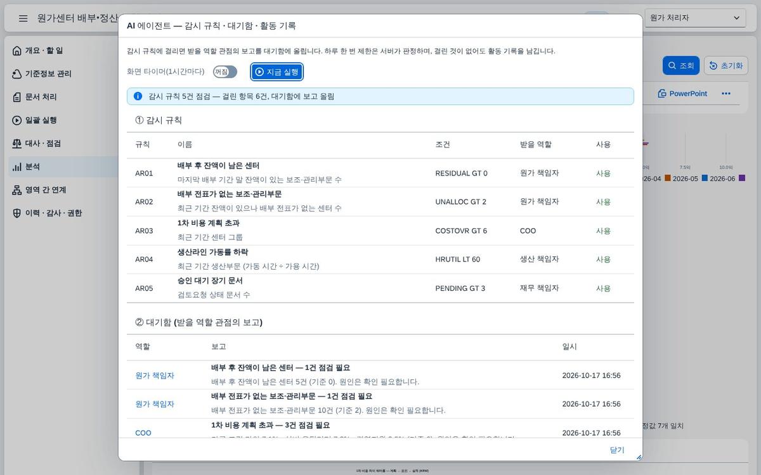Click the purple legend swatch at the chart edge
761x475 pixels.
coord(742,178)
